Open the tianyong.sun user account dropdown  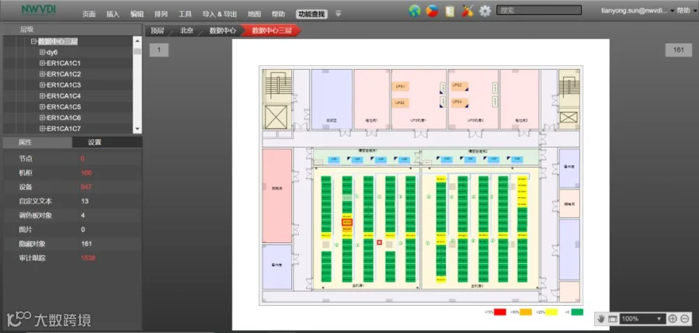point(638,10)
